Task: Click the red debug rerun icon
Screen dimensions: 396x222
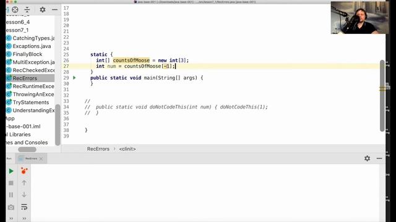Action: 24,171
